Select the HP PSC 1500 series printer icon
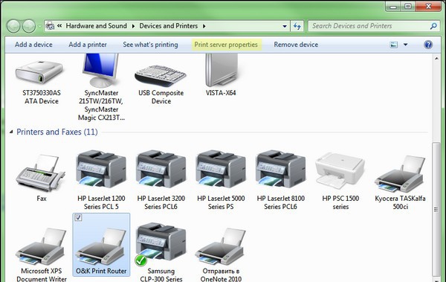The width and height of the screenshot is (446, 282). point(340,170)
